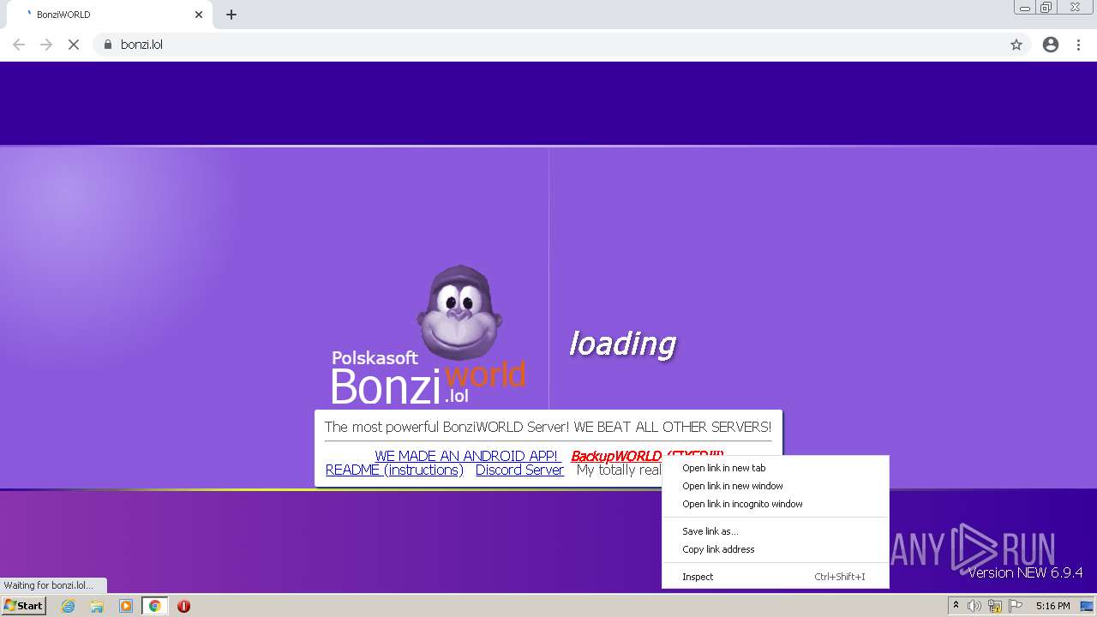Image resolution: width=1097 pixels, height=617 pixels.
Task: Open the BackupWORLD link
Action: point(615,456)
